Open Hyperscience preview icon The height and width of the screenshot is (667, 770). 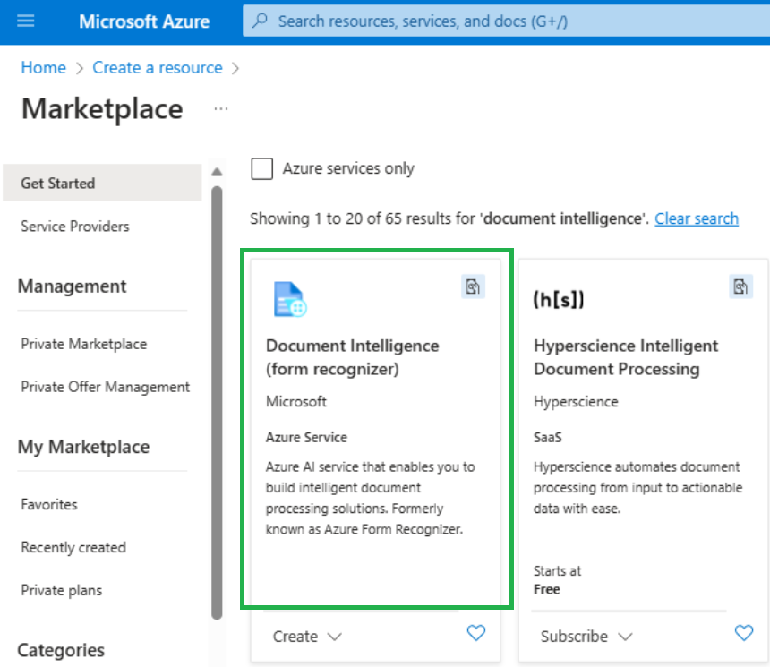740,286
